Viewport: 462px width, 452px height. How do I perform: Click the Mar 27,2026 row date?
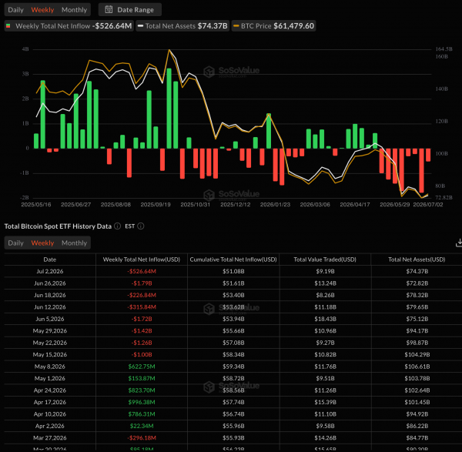pyautogui.click(x=50, y=438)
